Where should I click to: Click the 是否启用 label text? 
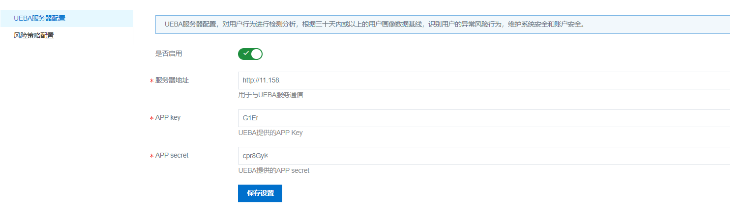point(169,54)
